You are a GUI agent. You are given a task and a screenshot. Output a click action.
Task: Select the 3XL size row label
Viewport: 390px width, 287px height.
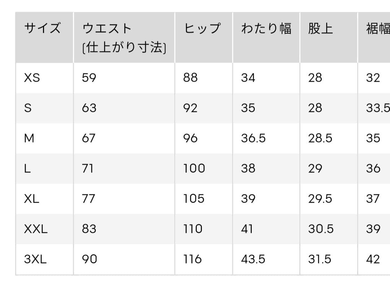coord(35,259)
